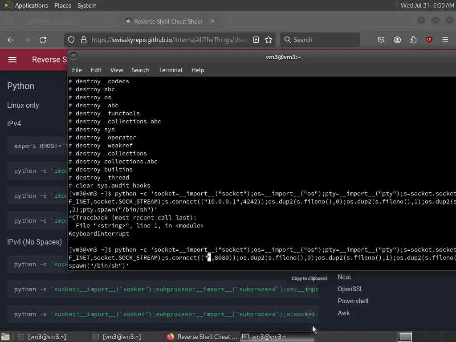Click the show desktop icon in taskbar
Image resolution: width=456 pixels, height=342 pixels.
point(5,337)
